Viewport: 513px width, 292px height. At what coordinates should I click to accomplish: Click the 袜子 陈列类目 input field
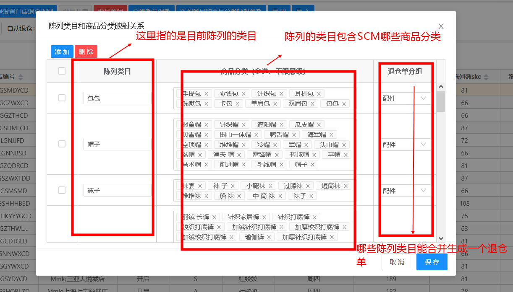click(x=117, y=190)
